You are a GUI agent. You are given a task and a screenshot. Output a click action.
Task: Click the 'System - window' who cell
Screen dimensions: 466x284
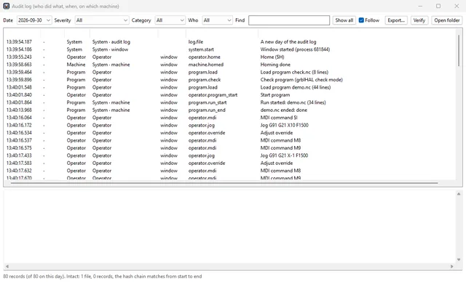coord(110,49)
